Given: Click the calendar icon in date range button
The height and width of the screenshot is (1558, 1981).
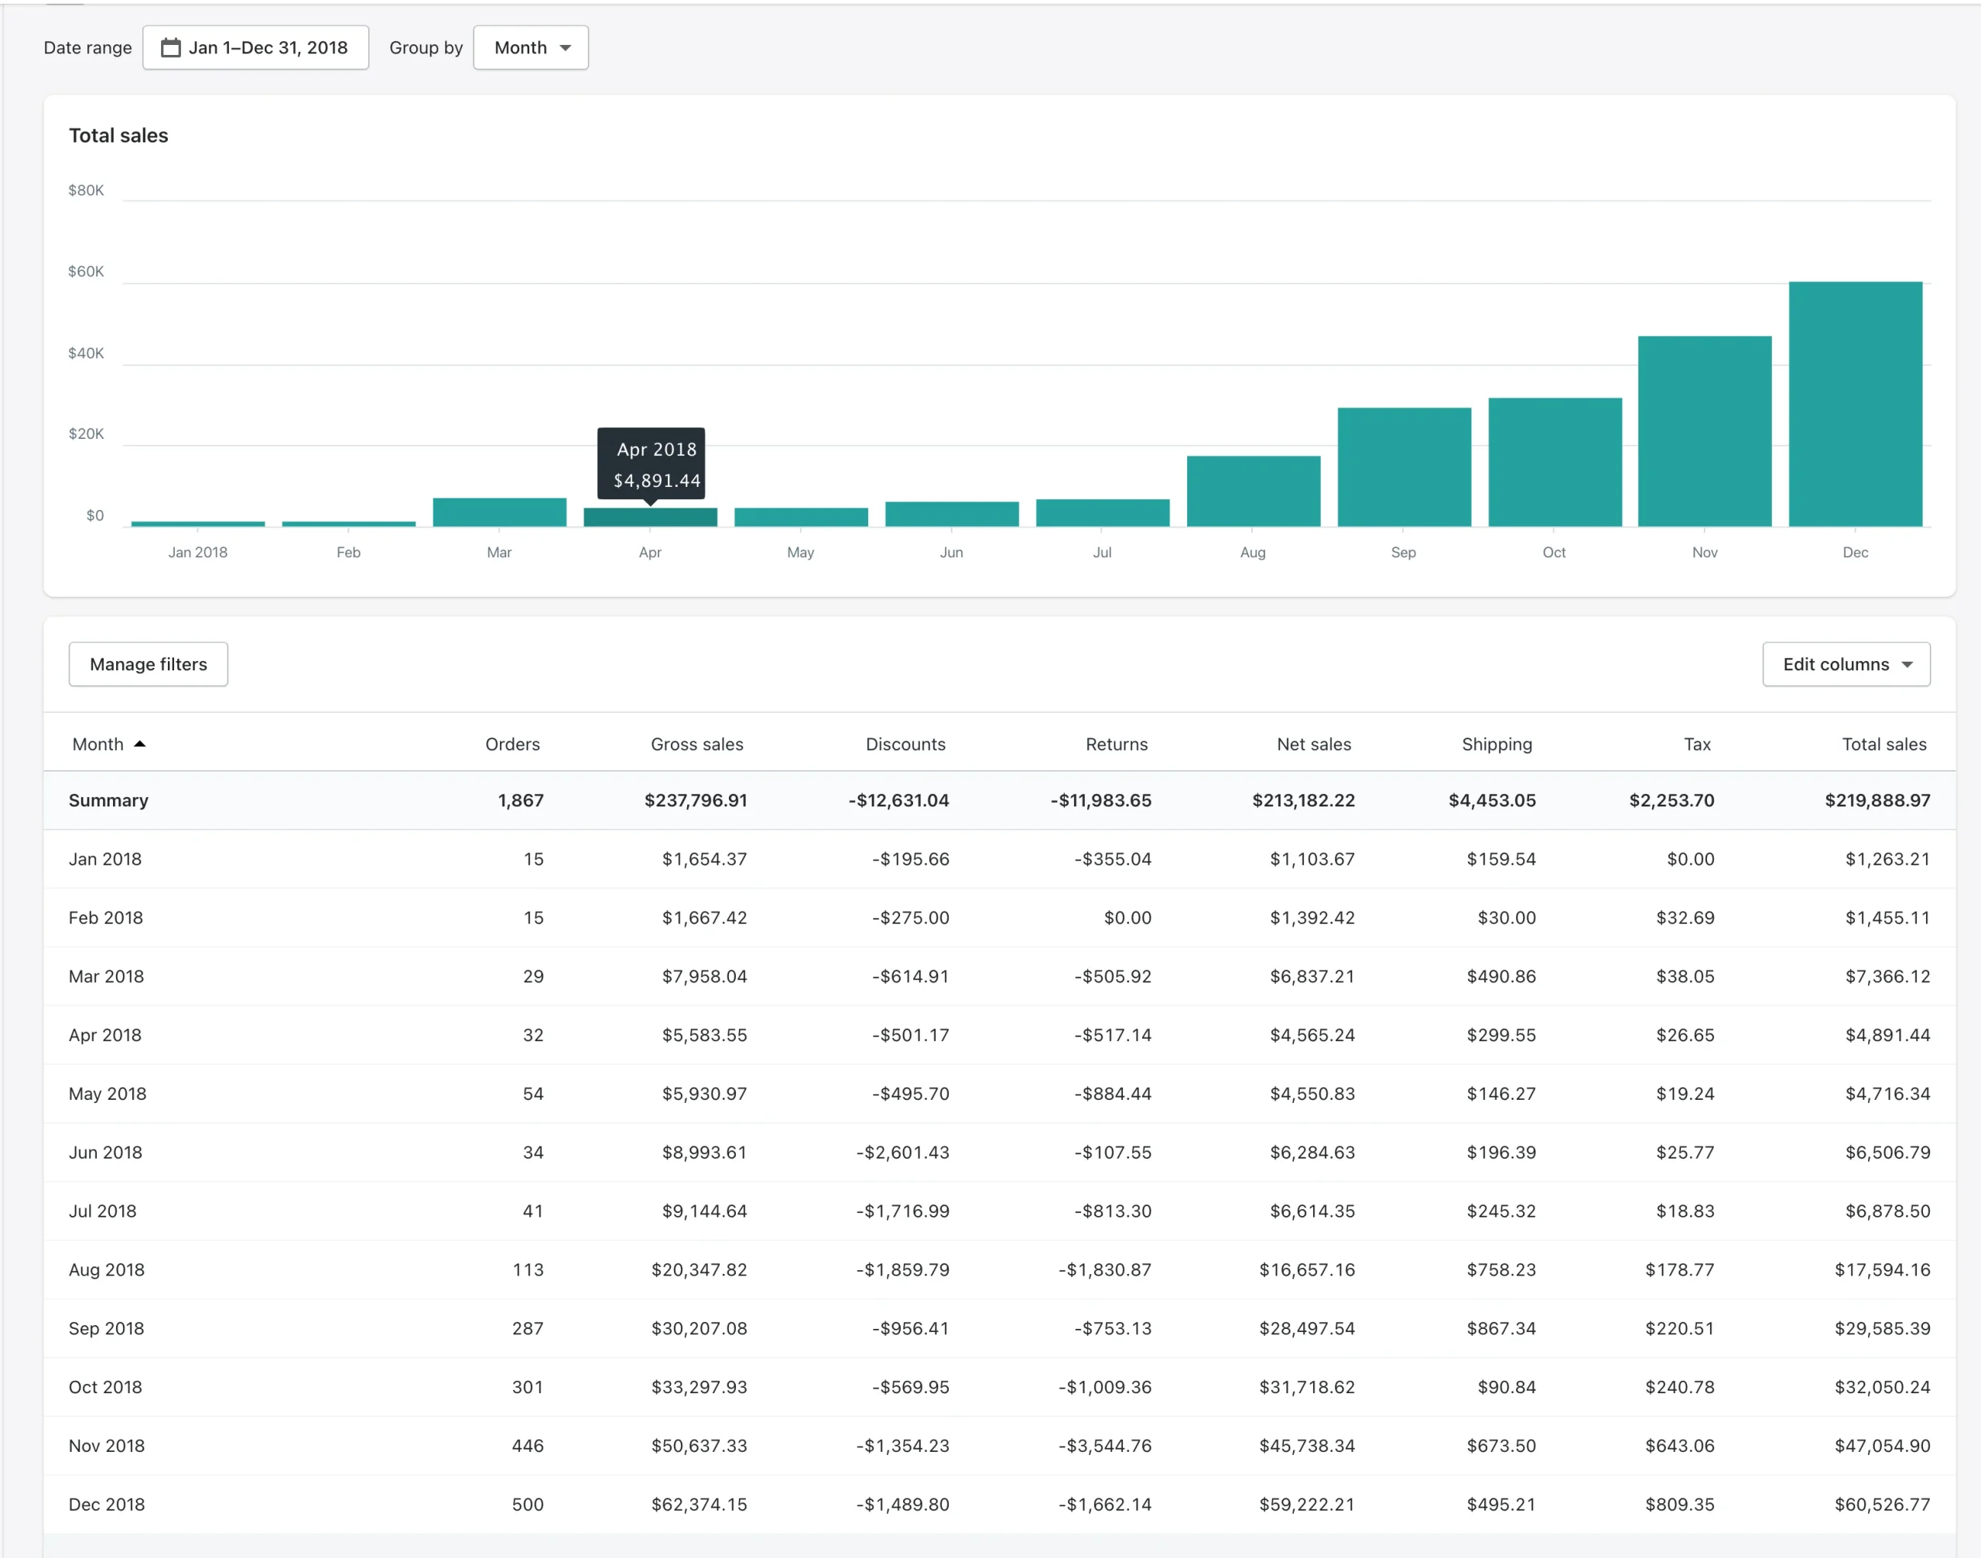Looking at the screenshot, I should tap(170, 47).
